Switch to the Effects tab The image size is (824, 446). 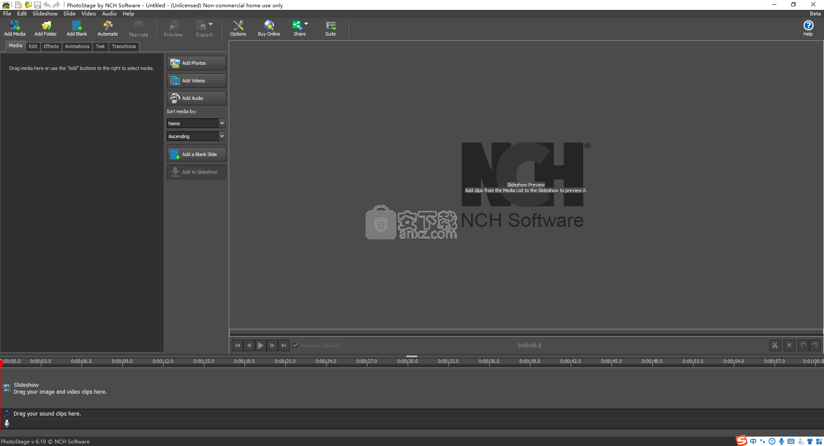51,46
